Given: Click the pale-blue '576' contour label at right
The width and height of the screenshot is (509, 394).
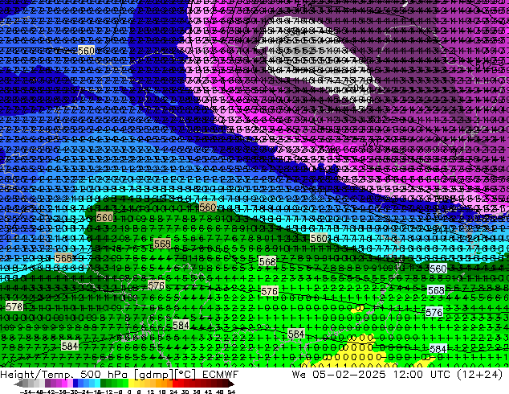Looking at the screenshot, I should tap(434, 313).
